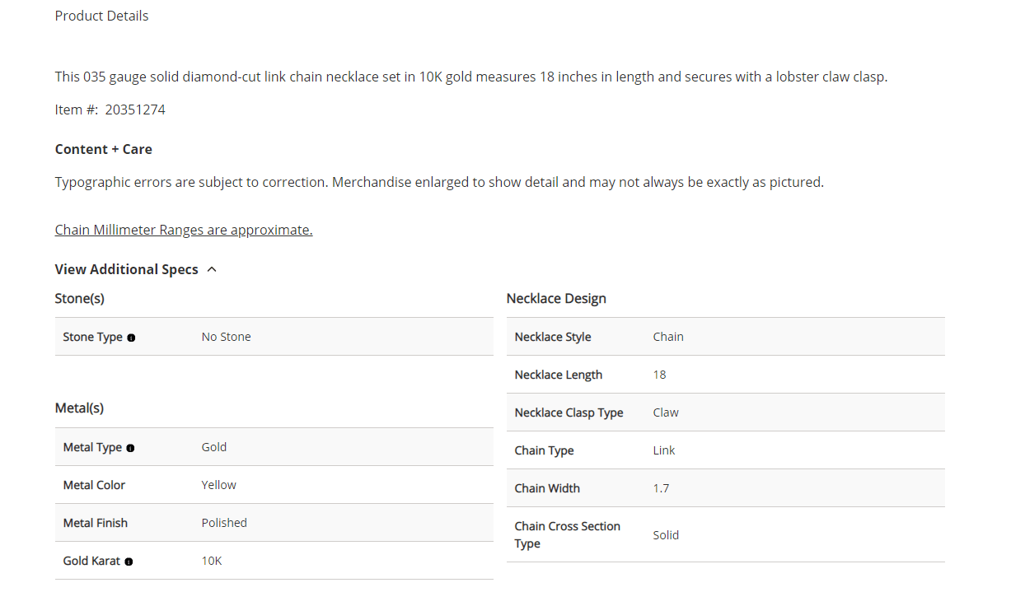Click the Stone(s) section heading
The height and width of the screenshot is (592, 1011).
(80, 298)
